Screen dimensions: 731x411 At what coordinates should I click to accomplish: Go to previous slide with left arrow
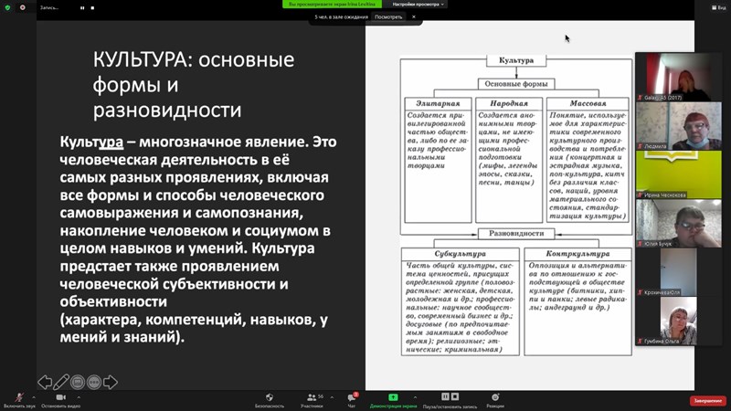(45, 382)
